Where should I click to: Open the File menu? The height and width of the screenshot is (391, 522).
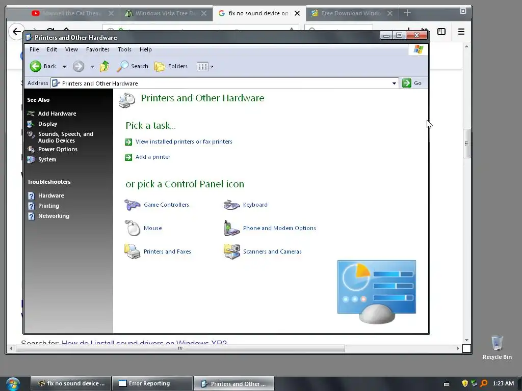[34, 49]
